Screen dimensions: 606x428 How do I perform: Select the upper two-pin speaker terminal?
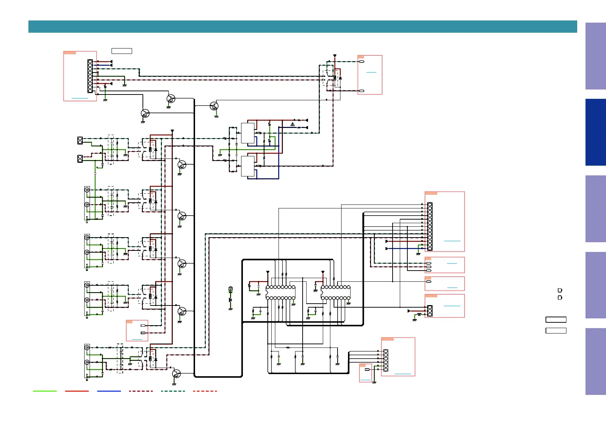click(80, 141)
